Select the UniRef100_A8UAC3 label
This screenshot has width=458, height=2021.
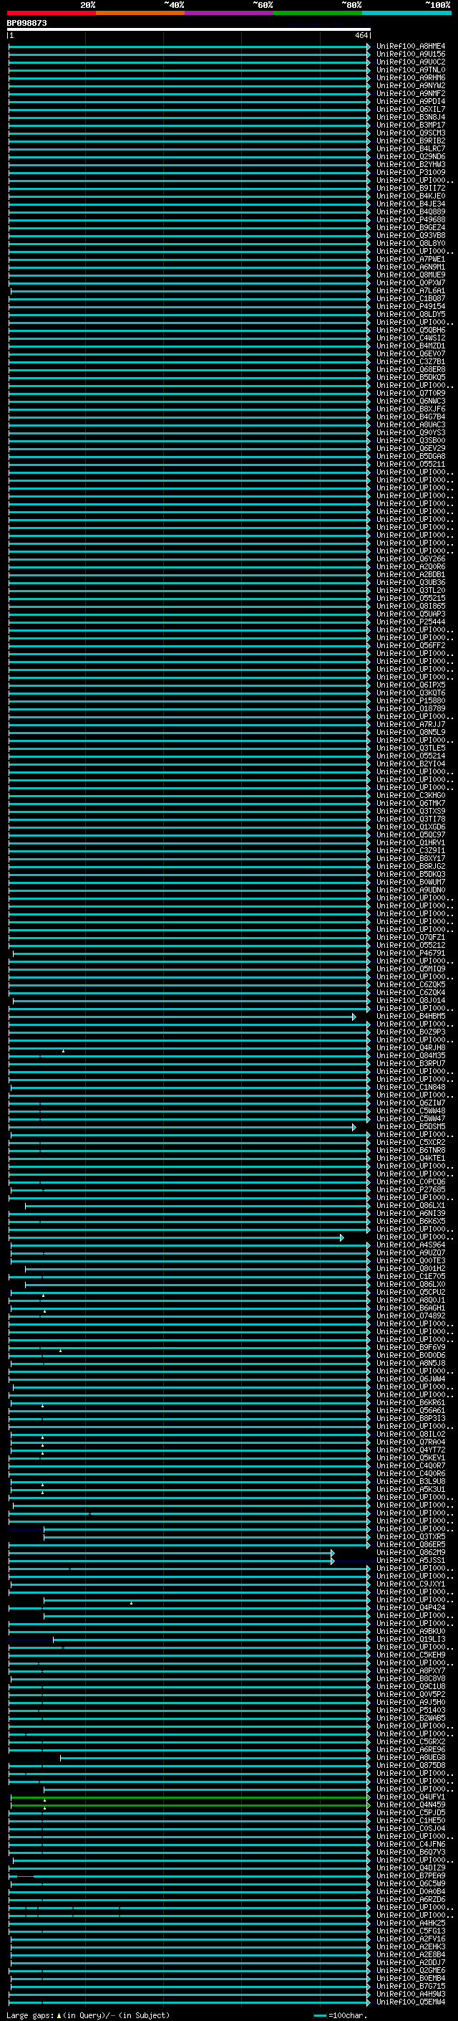click(410, 425)
